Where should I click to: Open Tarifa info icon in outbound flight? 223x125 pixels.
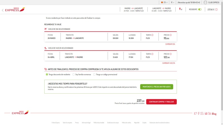pos(152,35)
